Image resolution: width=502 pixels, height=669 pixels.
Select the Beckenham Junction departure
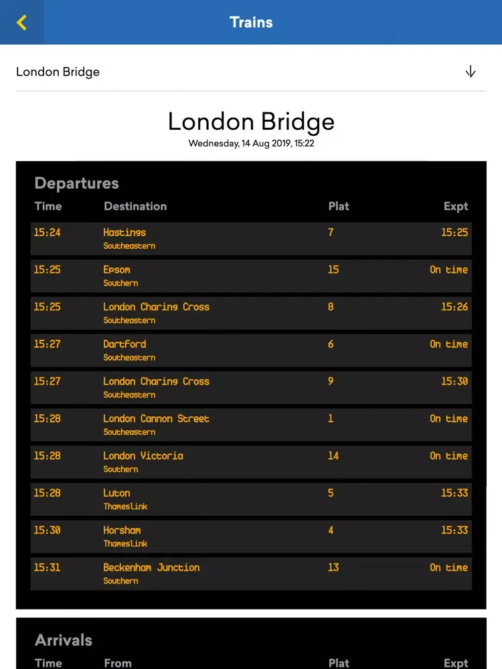tap(251, 573)
